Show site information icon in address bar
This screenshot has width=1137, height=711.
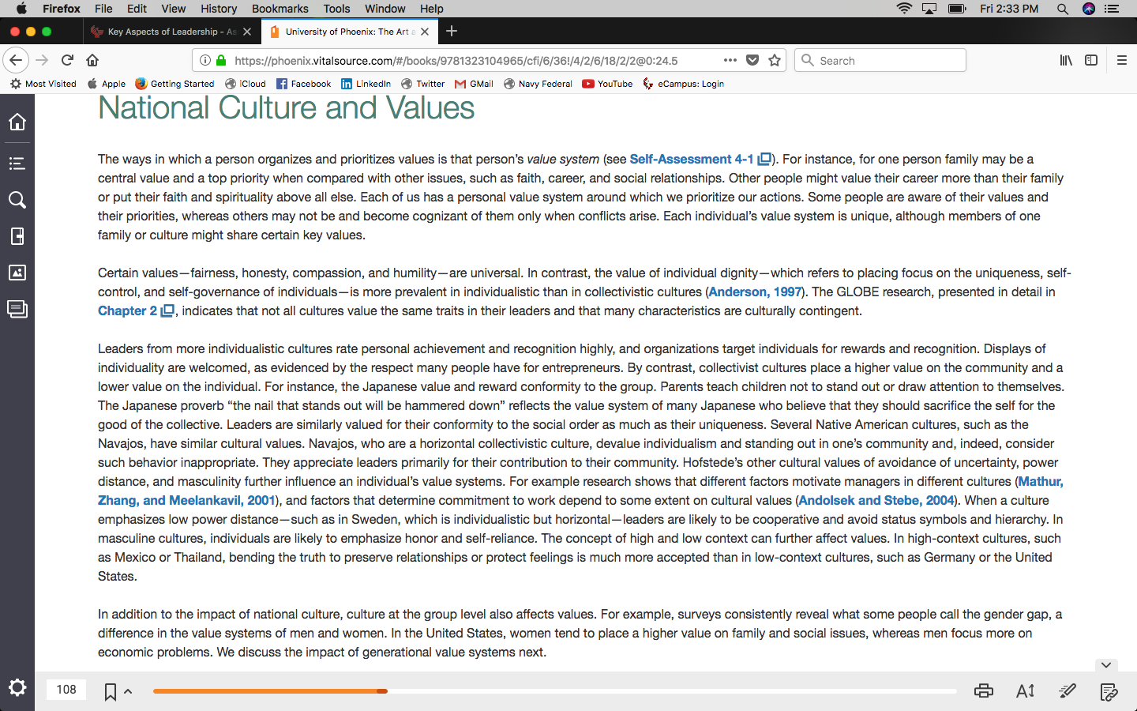click(x=205, y=60)
